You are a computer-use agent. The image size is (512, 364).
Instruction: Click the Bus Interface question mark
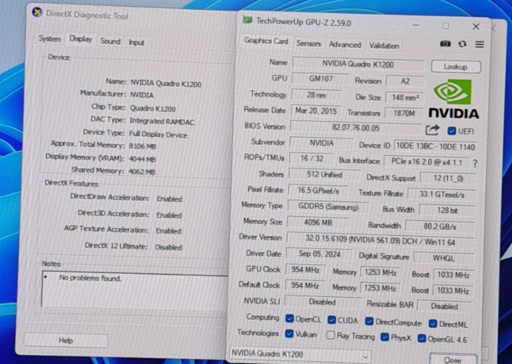(x=475, y=163)
